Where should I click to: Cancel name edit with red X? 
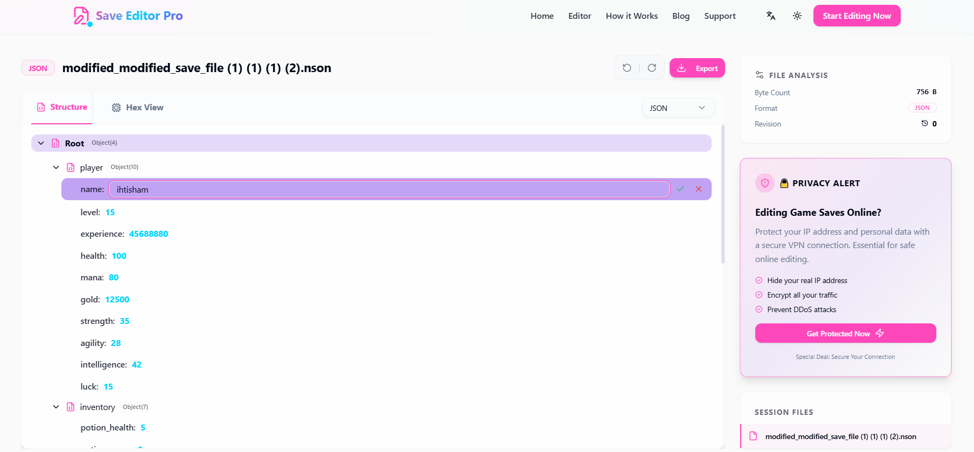[x=699, y=189]
